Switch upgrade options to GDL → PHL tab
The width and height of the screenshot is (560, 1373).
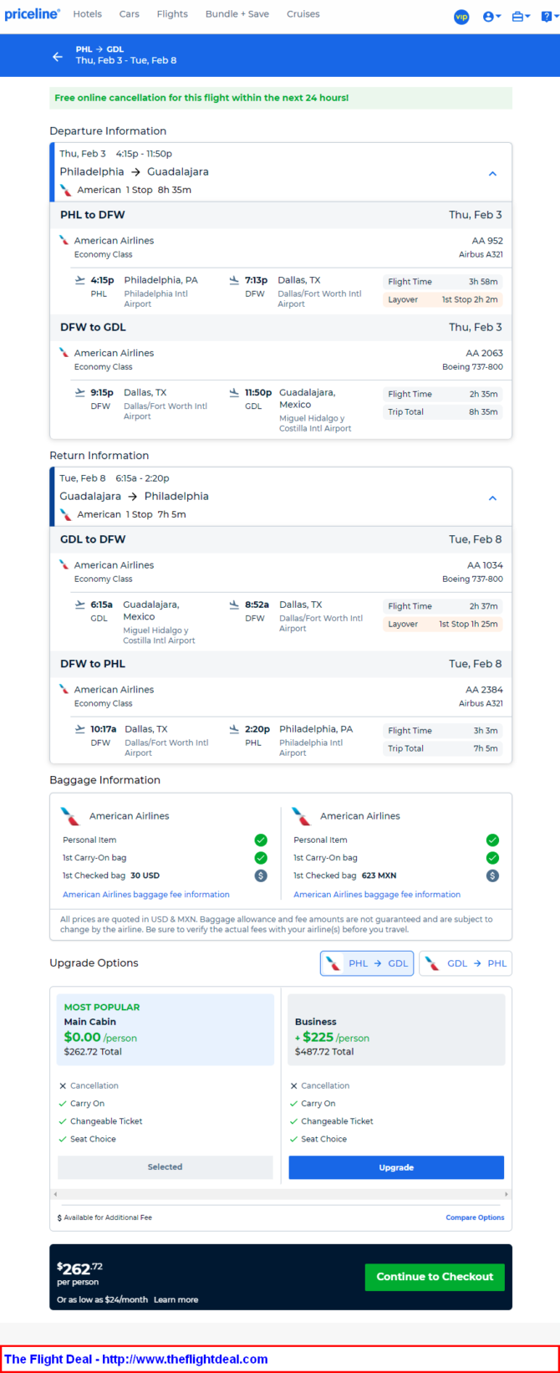click(466, 963)
